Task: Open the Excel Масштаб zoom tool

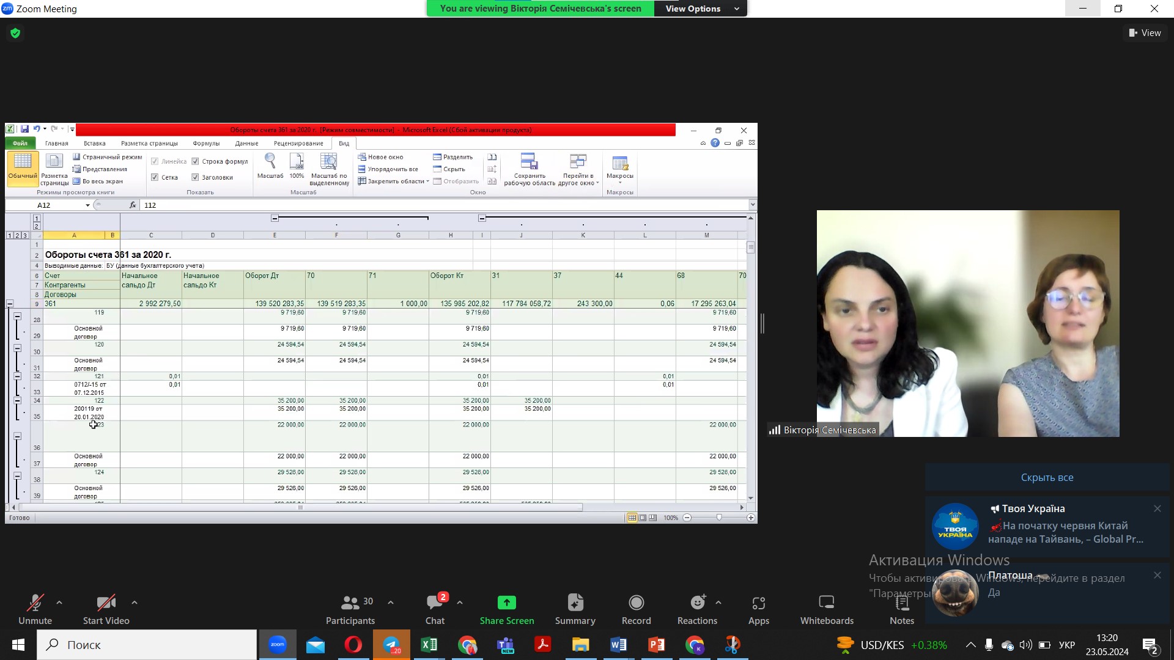Action: coord(270,166)
